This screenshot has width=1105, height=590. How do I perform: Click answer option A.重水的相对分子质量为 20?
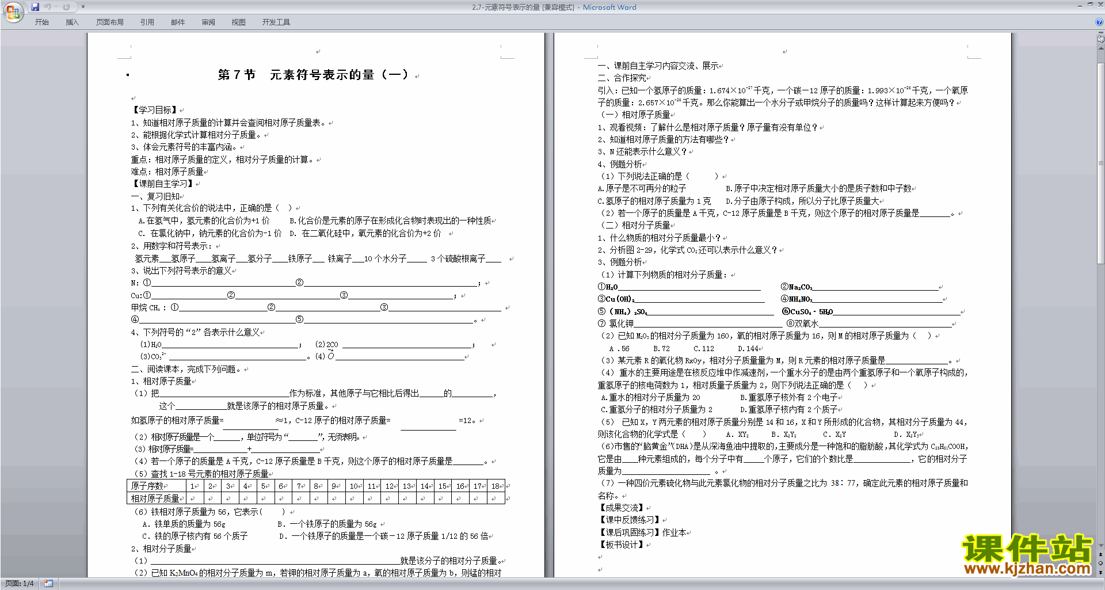(x=650, y=397)
